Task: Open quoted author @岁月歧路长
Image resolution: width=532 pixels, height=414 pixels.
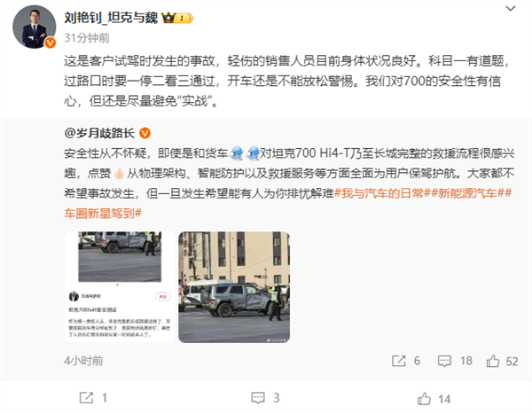Action: point(99,133)
